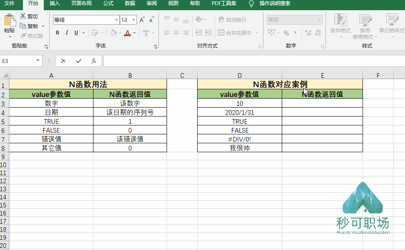The width and height of the screenshot is (405, 250).
Task: Switch to 数据 Data tab
Action: click(x=130, y=3)
